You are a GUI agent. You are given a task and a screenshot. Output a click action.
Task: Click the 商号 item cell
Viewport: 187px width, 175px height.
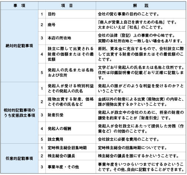(71, 25)
